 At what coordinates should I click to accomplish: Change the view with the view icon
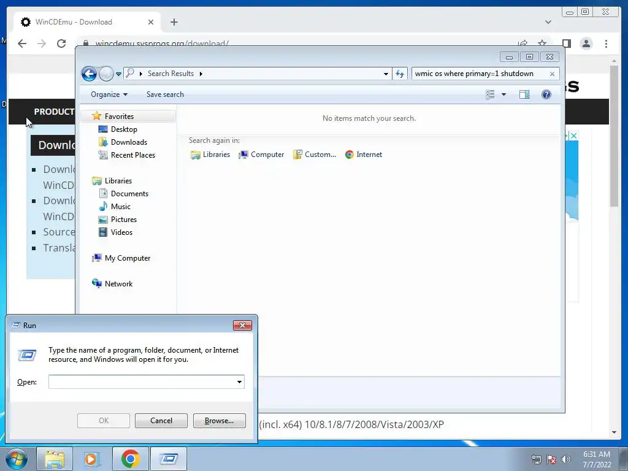coord(490,94)
